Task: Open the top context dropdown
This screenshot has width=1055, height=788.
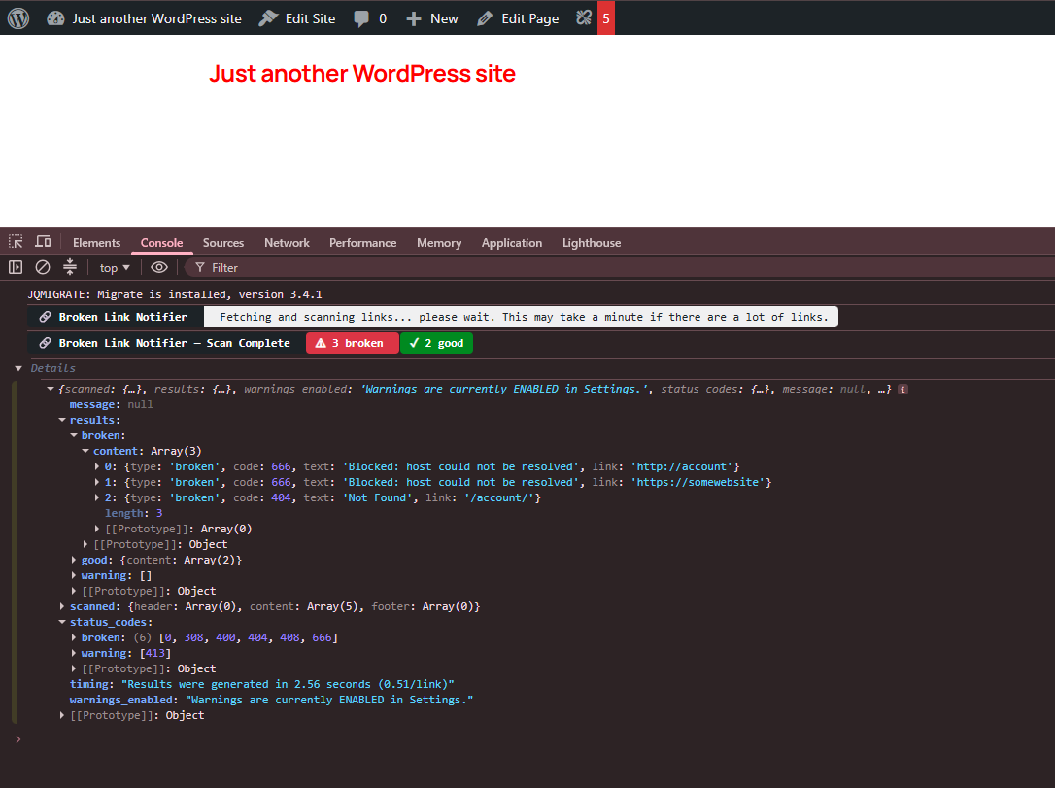Action: (115, 268)
